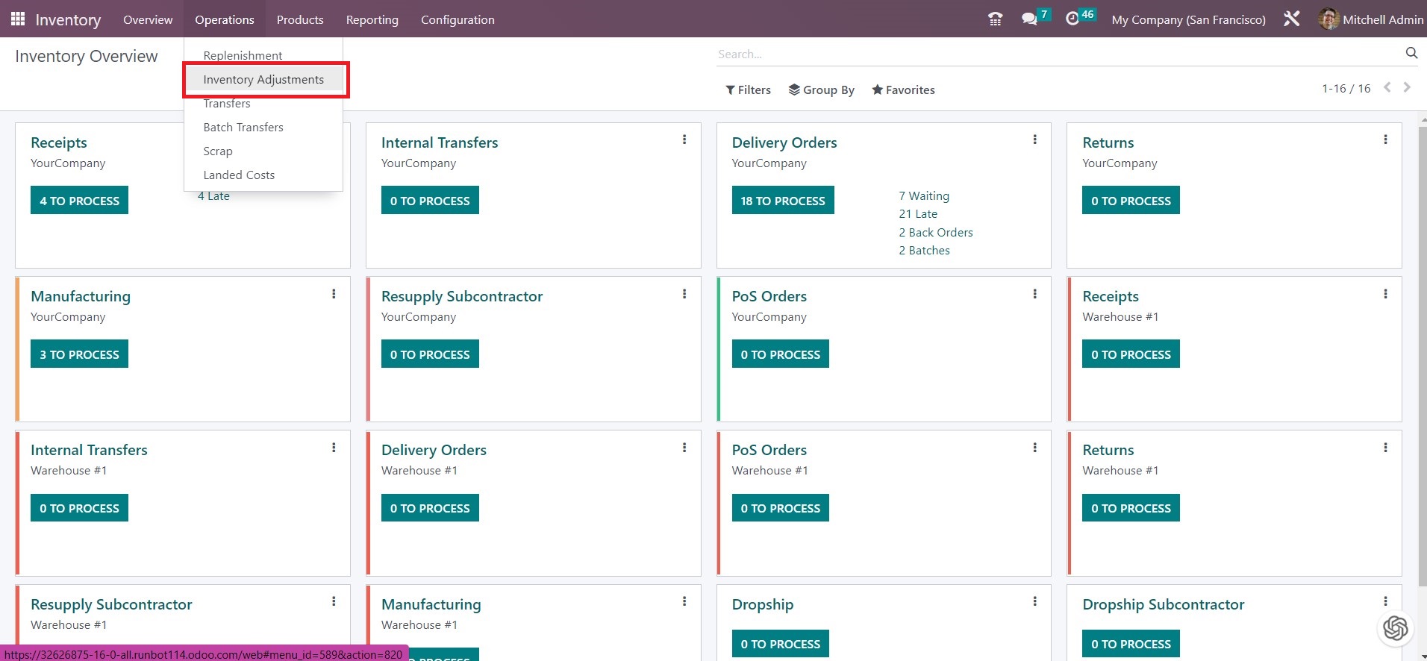Click 0 TO PROCESS on YourCompany Returns
This screenshot has height=661, width=1427.
[1131, 200]
